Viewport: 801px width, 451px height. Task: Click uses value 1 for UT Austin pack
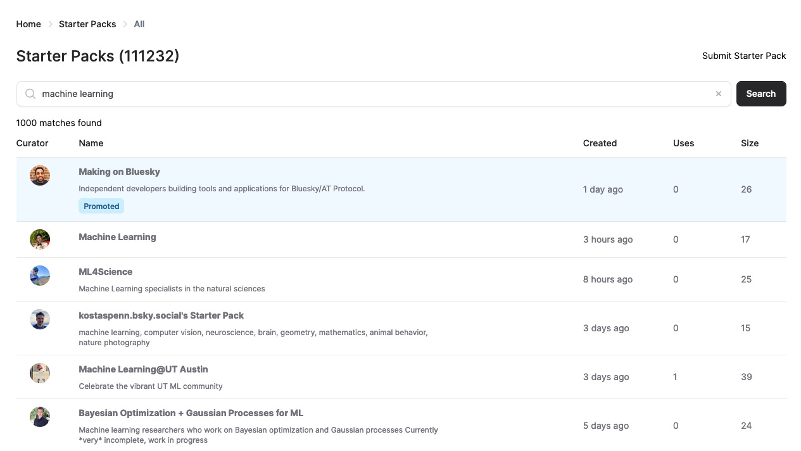pyautogui.click(x=675, y=377)
